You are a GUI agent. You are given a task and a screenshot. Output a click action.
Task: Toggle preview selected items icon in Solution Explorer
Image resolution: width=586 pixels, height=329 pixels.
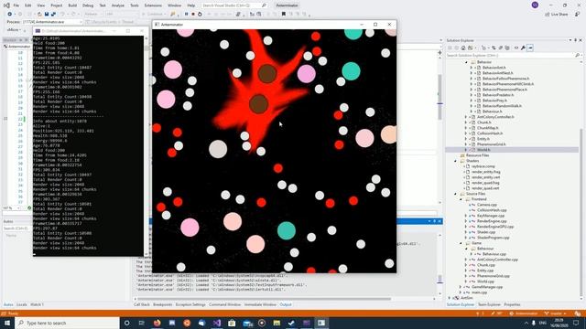click(531, 48)
